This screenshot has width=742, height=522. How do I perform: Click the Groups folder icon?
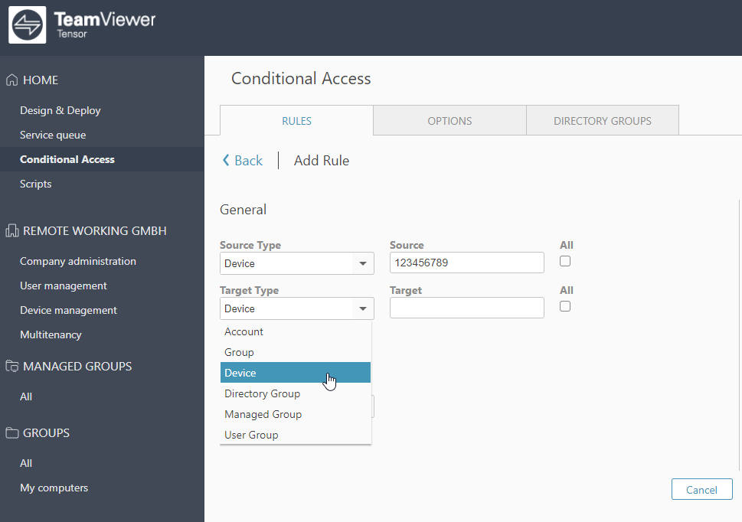(x=12, y=432)
